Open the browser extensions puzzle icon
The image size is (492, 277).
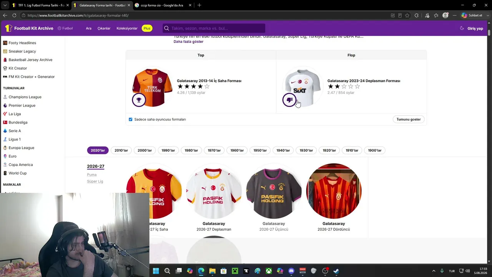[x=417, y=15]
